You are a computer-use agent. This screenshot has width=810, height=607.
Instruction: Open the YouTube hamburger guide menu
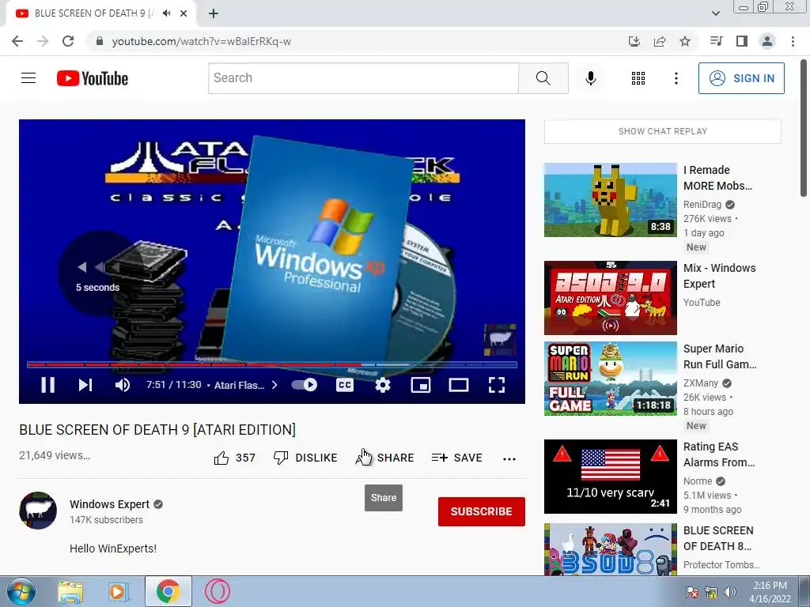[x=28, y=78]
